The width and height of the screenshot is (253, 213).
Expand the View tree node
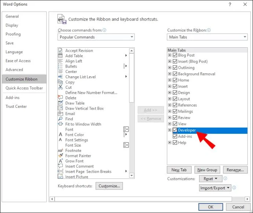(x=169, y=124)
